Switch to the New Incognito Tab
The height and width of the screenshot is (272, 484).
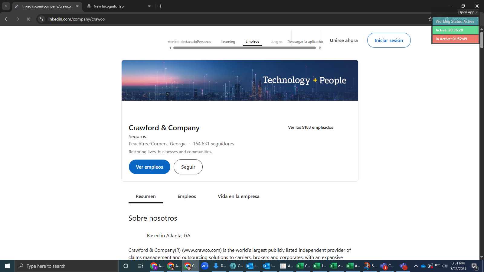[x=118, y=6]
